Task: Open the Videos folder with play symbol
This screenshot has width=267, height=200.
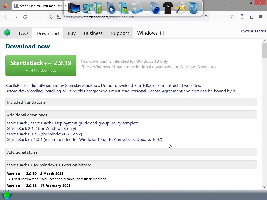Action: pos(111,8)
